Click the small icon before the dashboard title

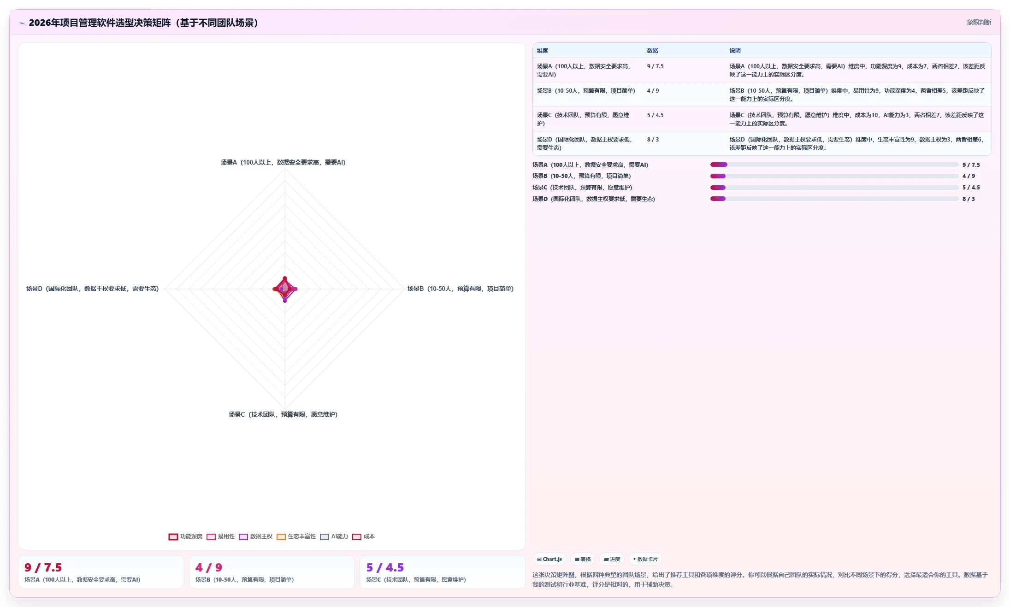[22, 23]
